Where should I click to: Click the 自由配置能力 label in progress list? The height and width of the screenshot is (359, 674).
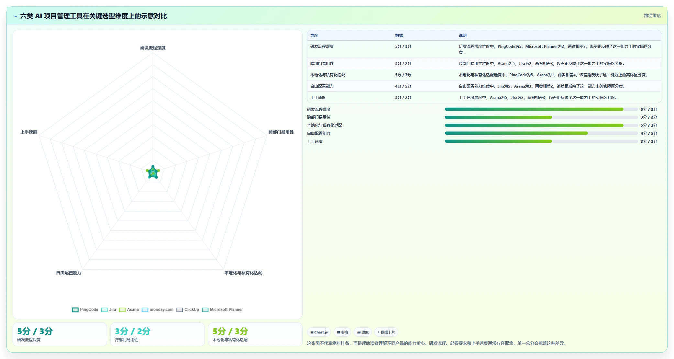click(319, 133)
